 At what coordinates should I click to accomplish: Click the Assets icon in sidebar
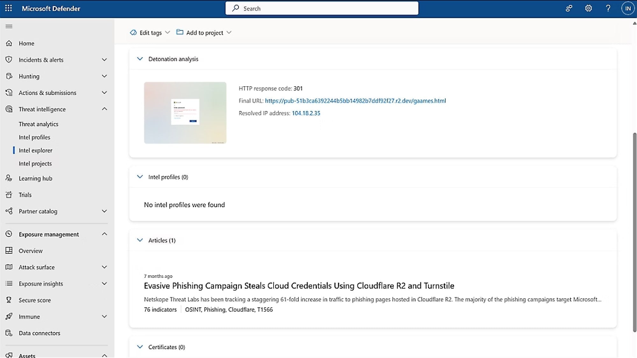tap(9, 355)
